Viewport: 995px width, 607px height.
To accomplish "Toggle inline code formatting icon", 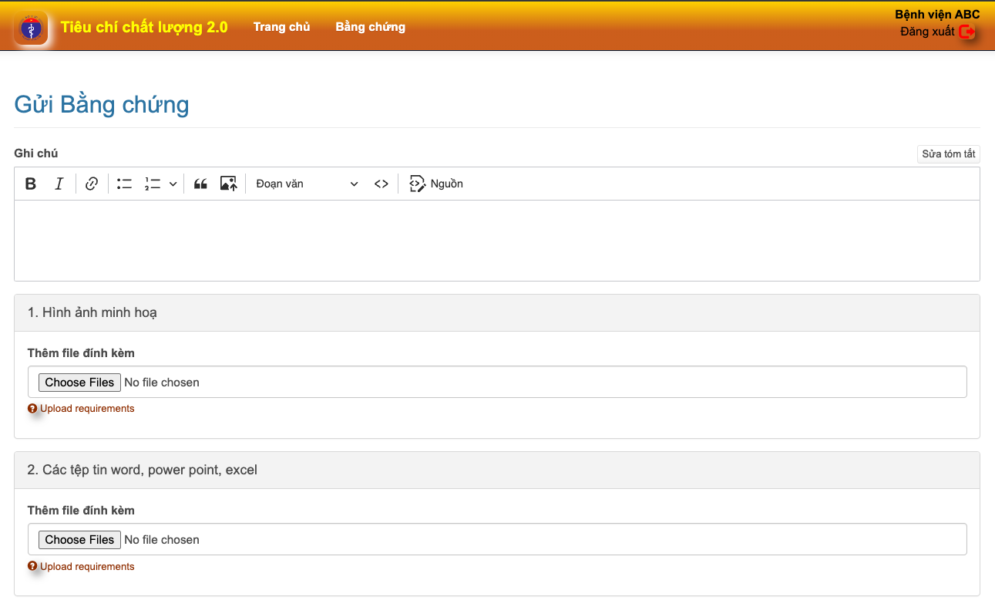I will [382, 184].
